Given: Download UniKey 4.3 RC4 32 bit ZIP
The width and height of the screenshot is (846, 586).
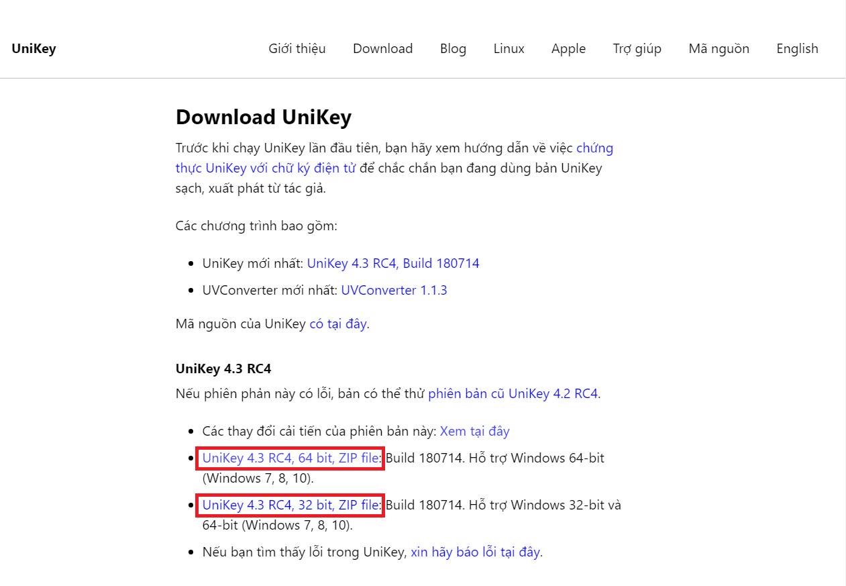Looking at the screenshot, I should point(290,505).
